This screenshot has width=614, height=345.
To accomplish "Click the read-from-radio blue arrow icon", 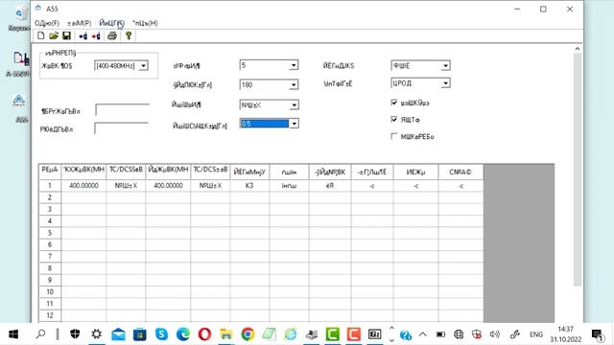I will (83, 36).
